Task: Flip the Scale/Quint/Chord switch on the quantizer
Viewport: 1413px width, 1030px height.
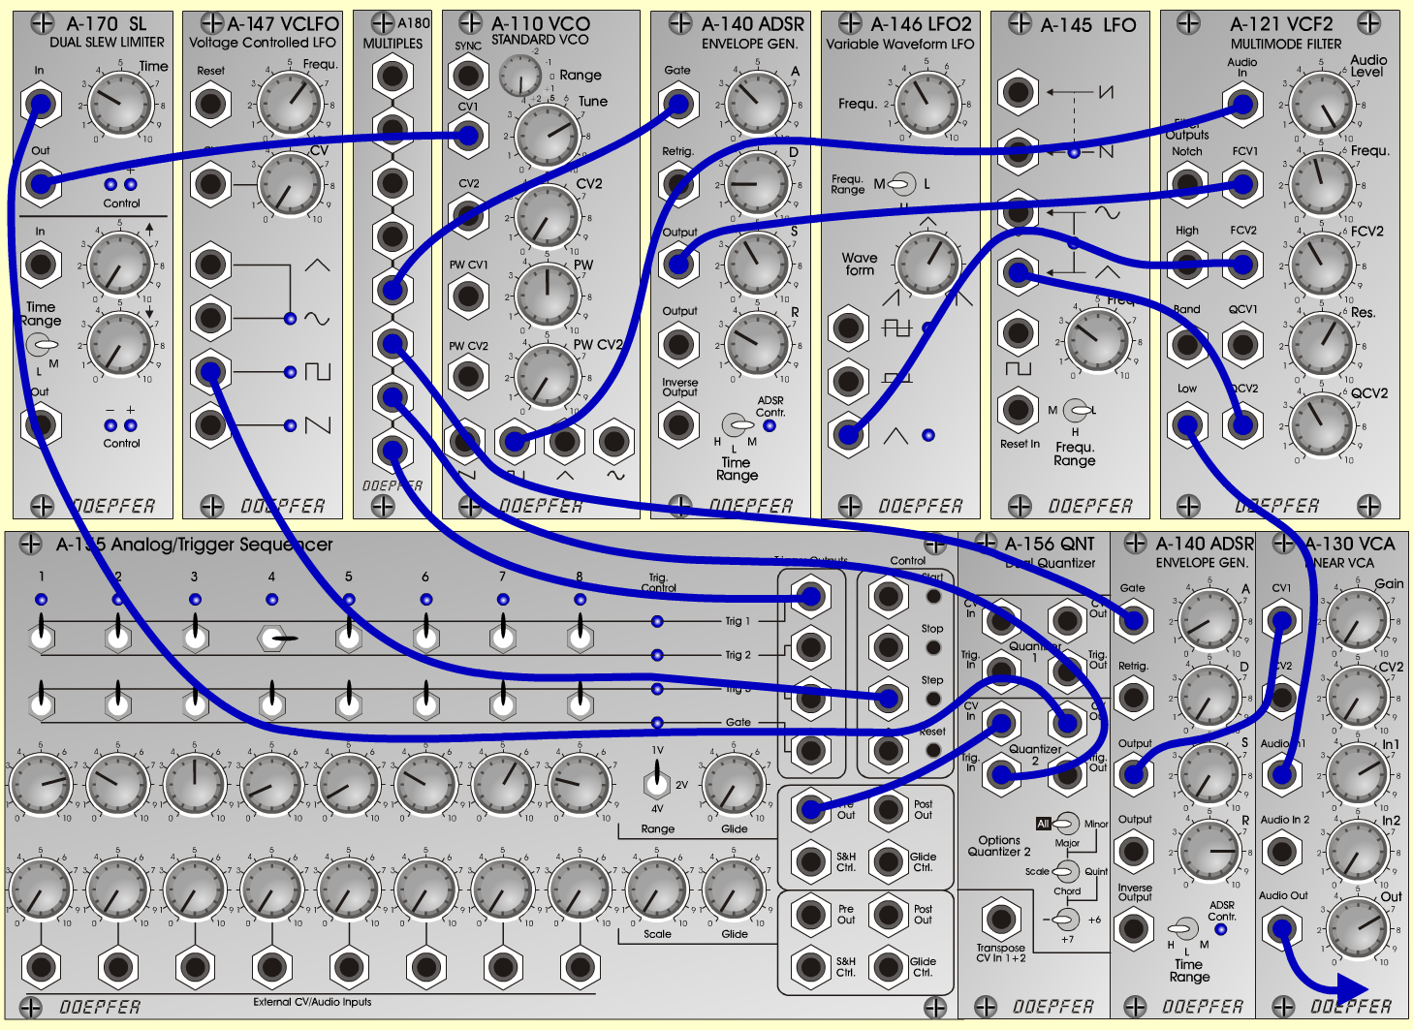Action: tap(1066, 871)
